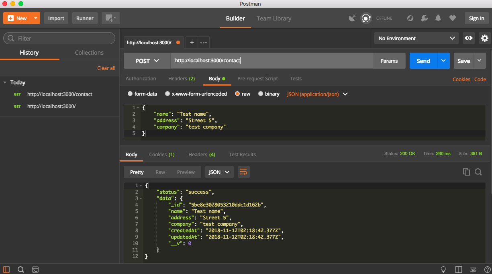Switch to the Collections tab

click(89, 53)
